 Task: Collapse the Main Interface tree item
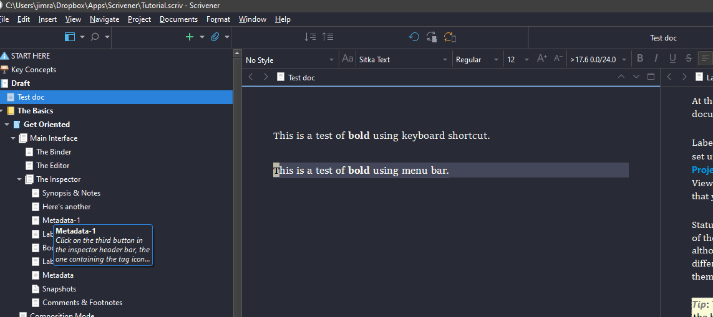coord(13,138)
